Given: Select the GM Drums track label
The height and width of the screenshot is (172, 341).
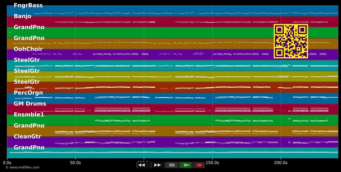Looking at the screenshot, I should (30, 104).
